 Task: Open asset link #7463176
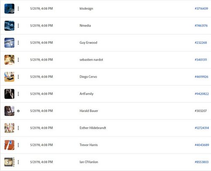pyautogui.click(x=201, y=26)
